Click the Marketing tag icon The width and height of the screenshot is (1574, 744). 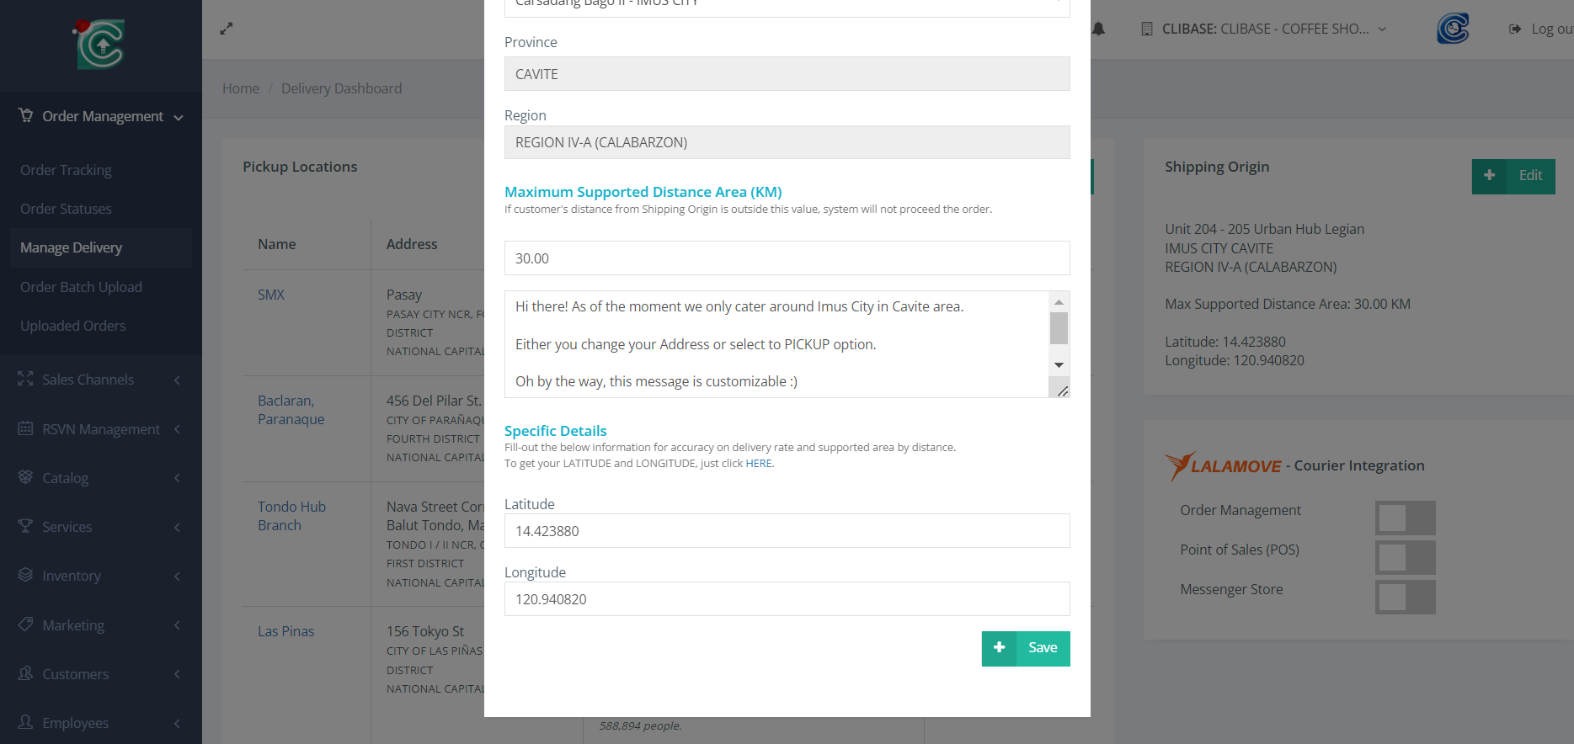(26, 624)
